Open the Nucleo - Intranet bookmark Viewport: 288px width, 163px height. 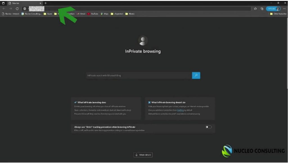click(11, 14)
